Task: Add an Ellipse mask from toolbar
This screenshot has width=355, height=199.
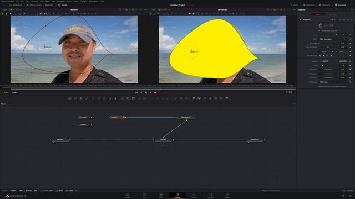Action: point(158,98)
